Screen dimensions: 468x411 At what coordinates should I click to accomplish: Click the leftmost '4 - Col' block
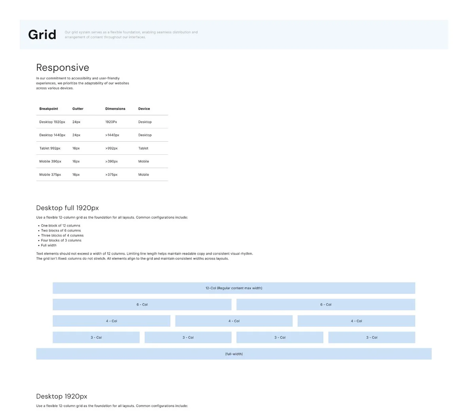coord(111,321)
